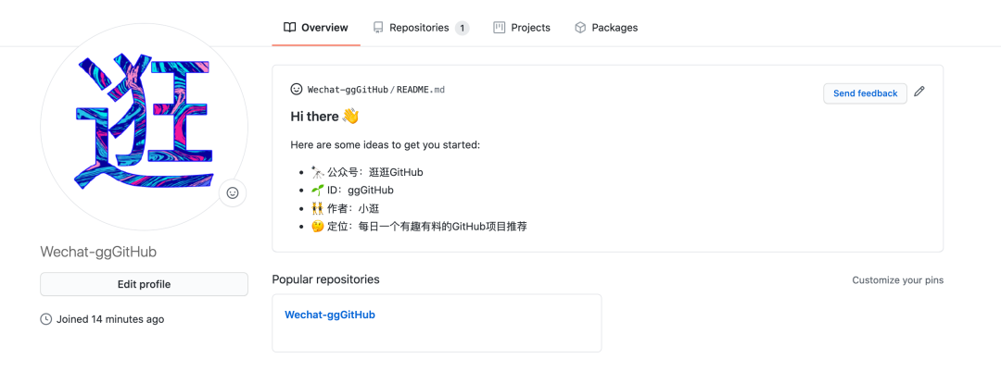This screenshot has height=371, width=1001.
Task: Open the README.md file link
Action: [421, 90]
